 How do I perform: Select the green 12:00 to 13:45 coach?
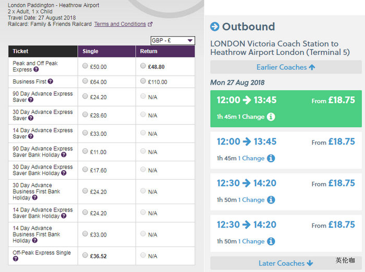286,108
